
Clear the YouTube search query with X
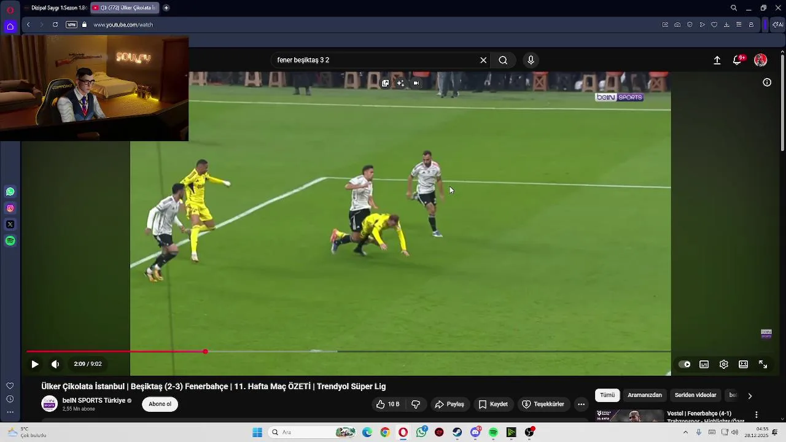coord(483,60)
